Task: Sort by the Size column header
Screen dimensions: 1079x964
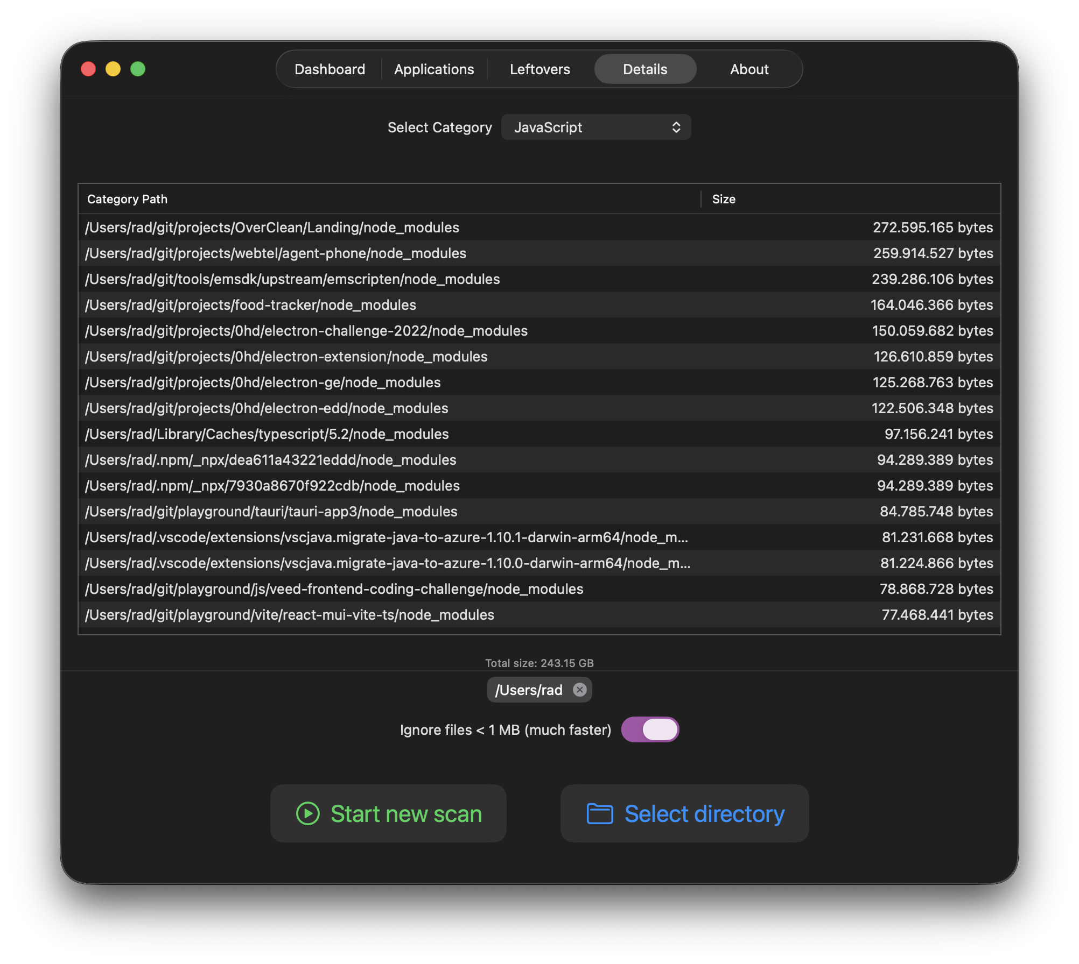Action: 724,199
